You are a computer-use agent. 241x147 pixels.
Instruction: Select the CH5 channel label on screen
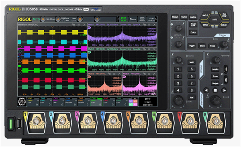click(81, 98)
